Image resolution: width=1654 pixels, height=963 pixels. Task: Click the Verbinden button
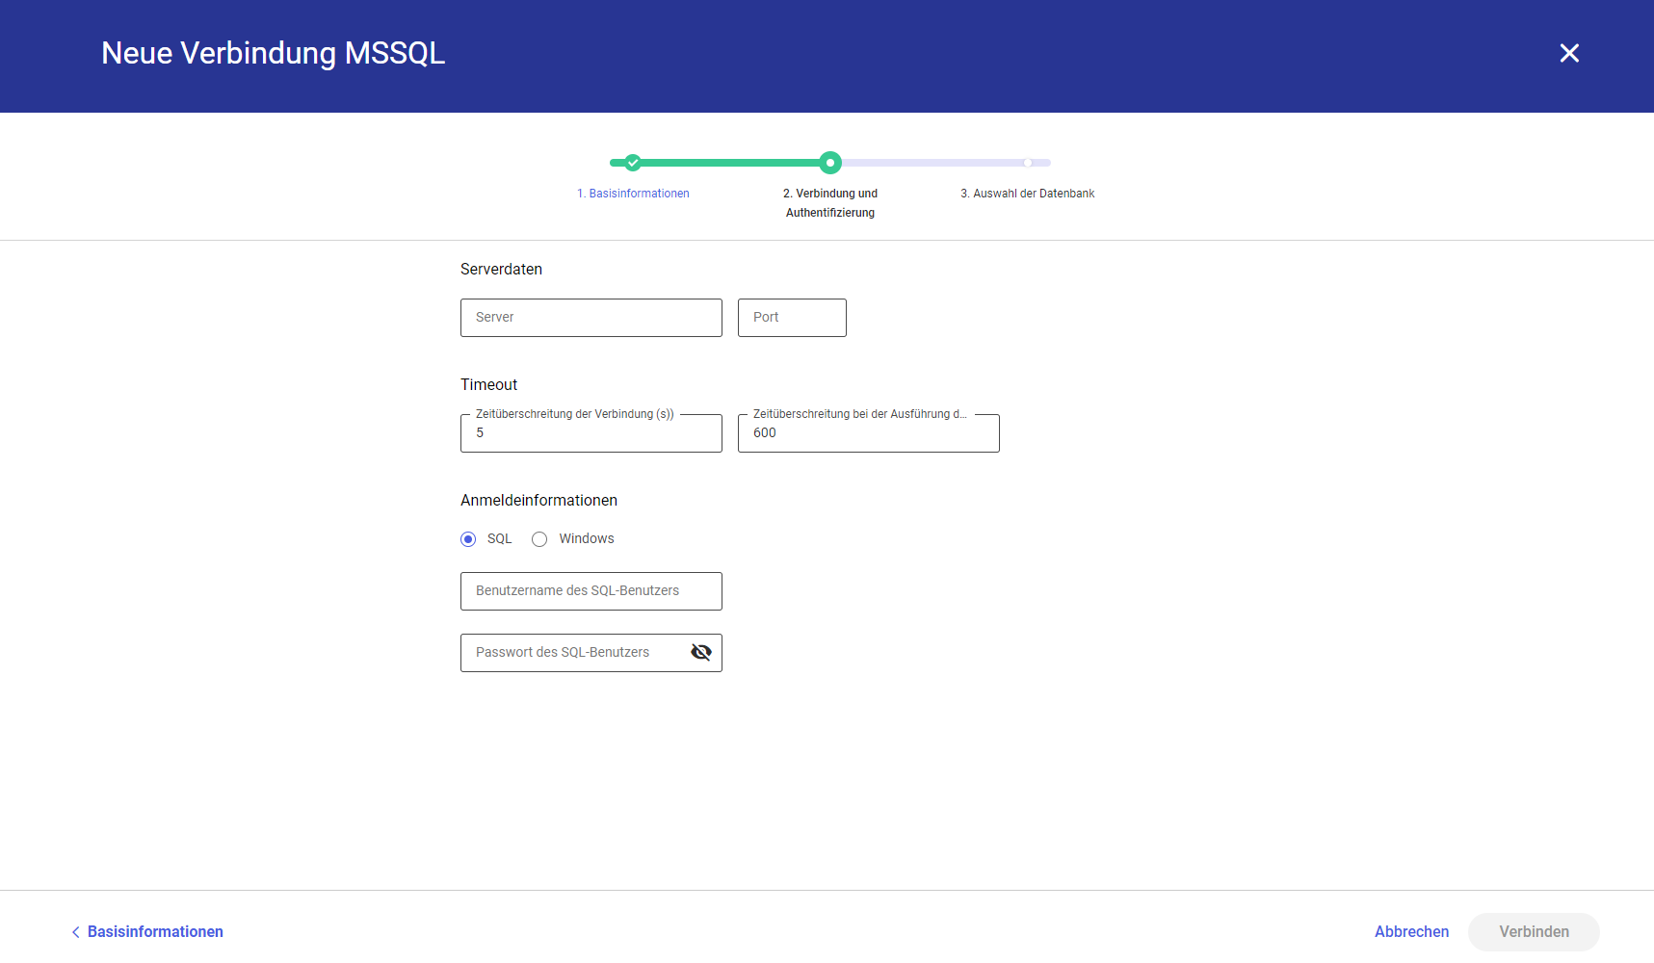1534,931
